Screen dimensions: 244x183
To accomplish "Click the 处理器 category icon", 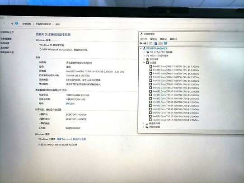I will point(147,63).
